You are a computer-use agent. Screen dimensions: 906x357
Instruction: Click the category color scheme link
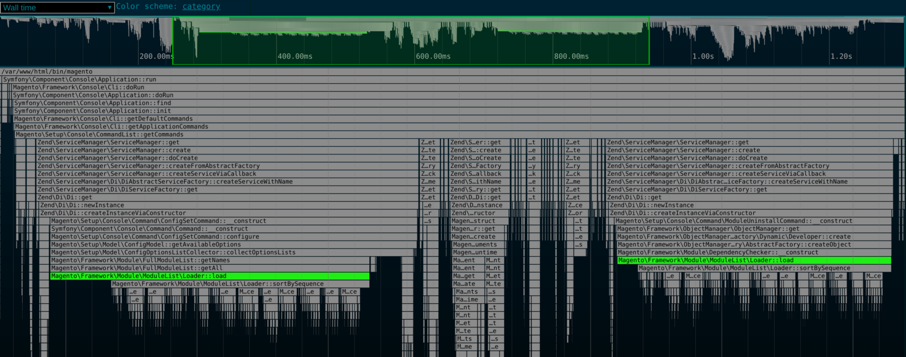pyautogui.click(x=201, y=6)
